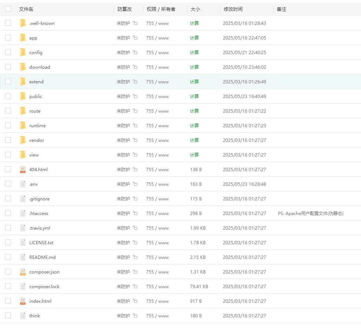This screenshot has width=361, height=332.
Task: Click the composer.json file icon
Action: (x=23, y=272)
